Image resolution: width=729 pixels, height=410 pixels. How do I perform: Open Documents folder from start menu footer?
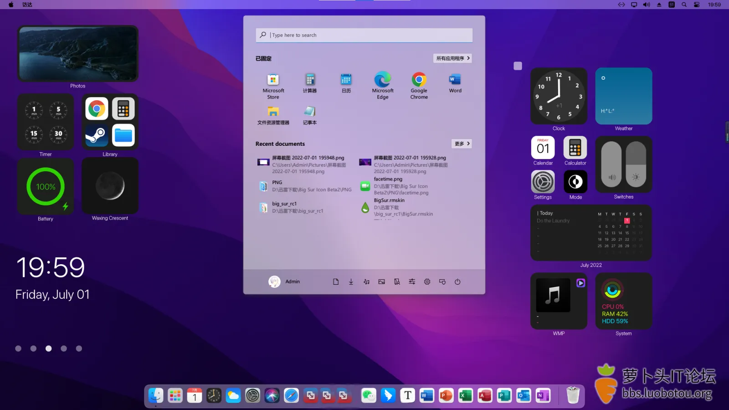point(336,282)
